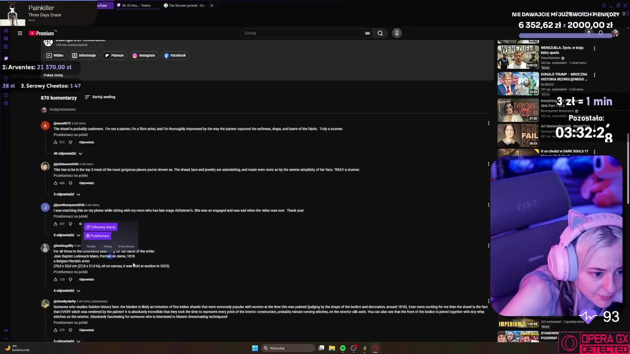Open the WENEZUELA recommended video thumbnail
The height and width of the screenshot is (354, 630).
point(518,57)
